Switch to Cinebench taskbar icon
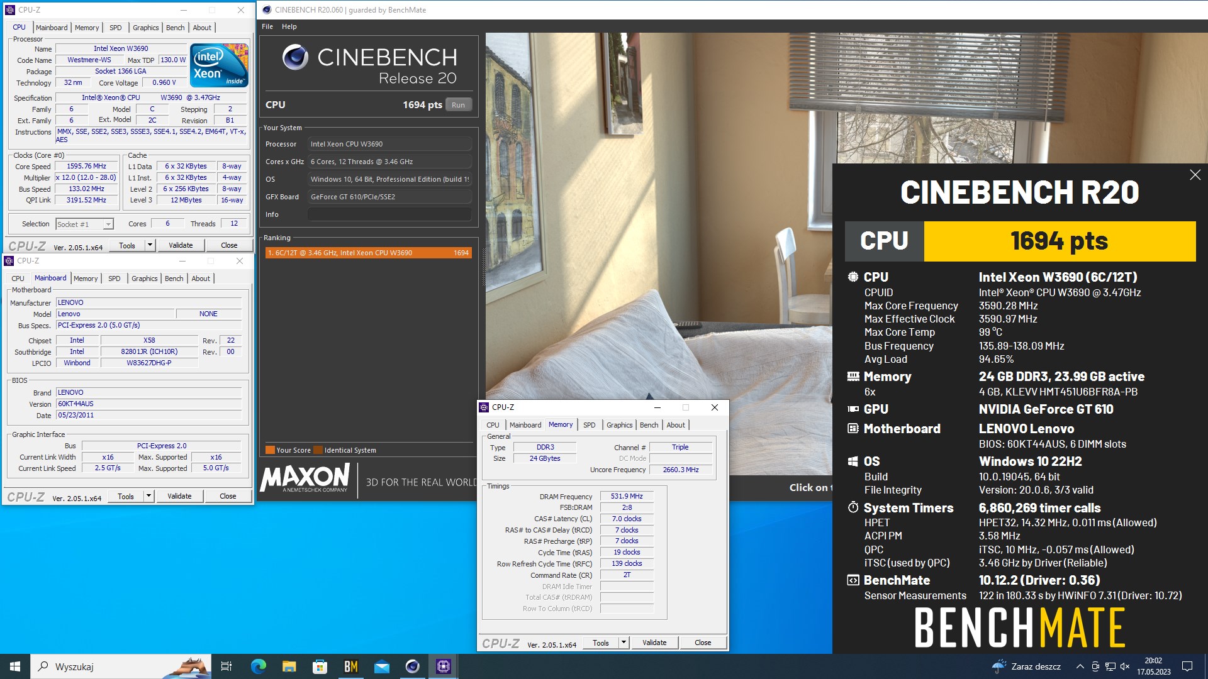Image resolution: width=1208 pixels, height=679 pixels. [412, 666]
